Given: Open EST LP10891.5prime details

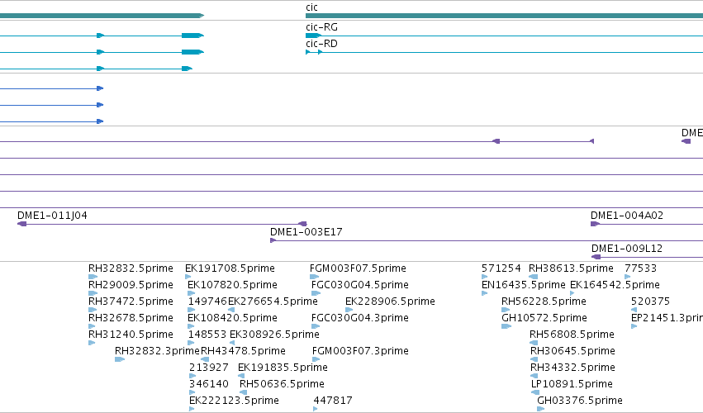Looking at the screenshot, I should click(572, 384).
